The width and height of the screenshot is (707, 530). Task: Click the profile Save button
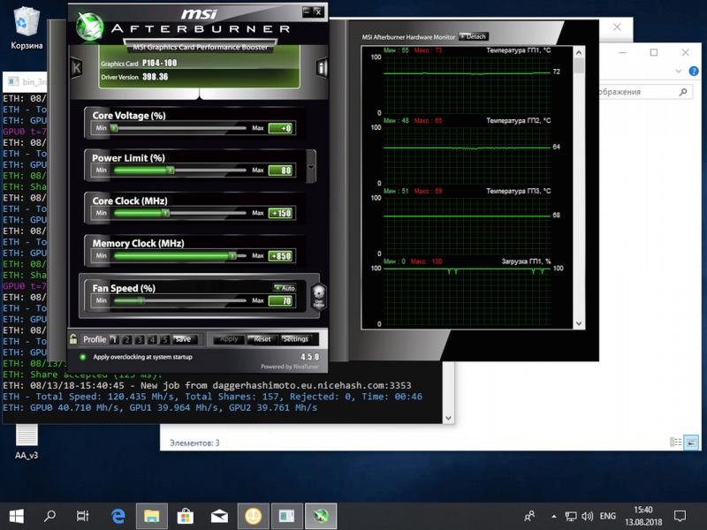(184, 339)
